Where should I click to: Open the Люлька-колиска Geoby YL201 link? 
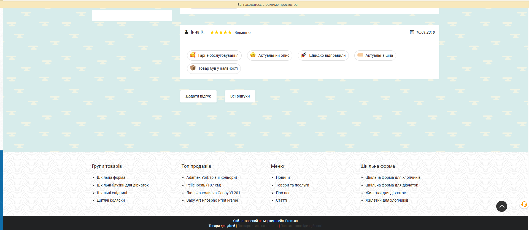[213, 193]
